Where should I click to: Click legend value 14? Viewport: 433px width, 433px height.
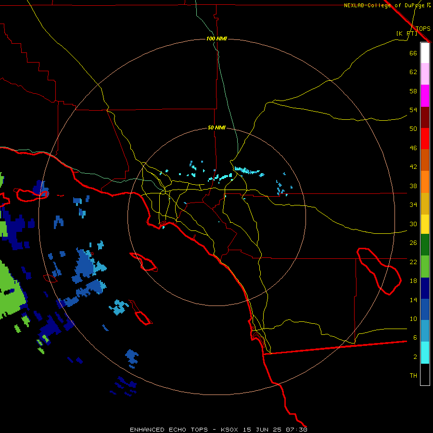click(x=413, y=300)
